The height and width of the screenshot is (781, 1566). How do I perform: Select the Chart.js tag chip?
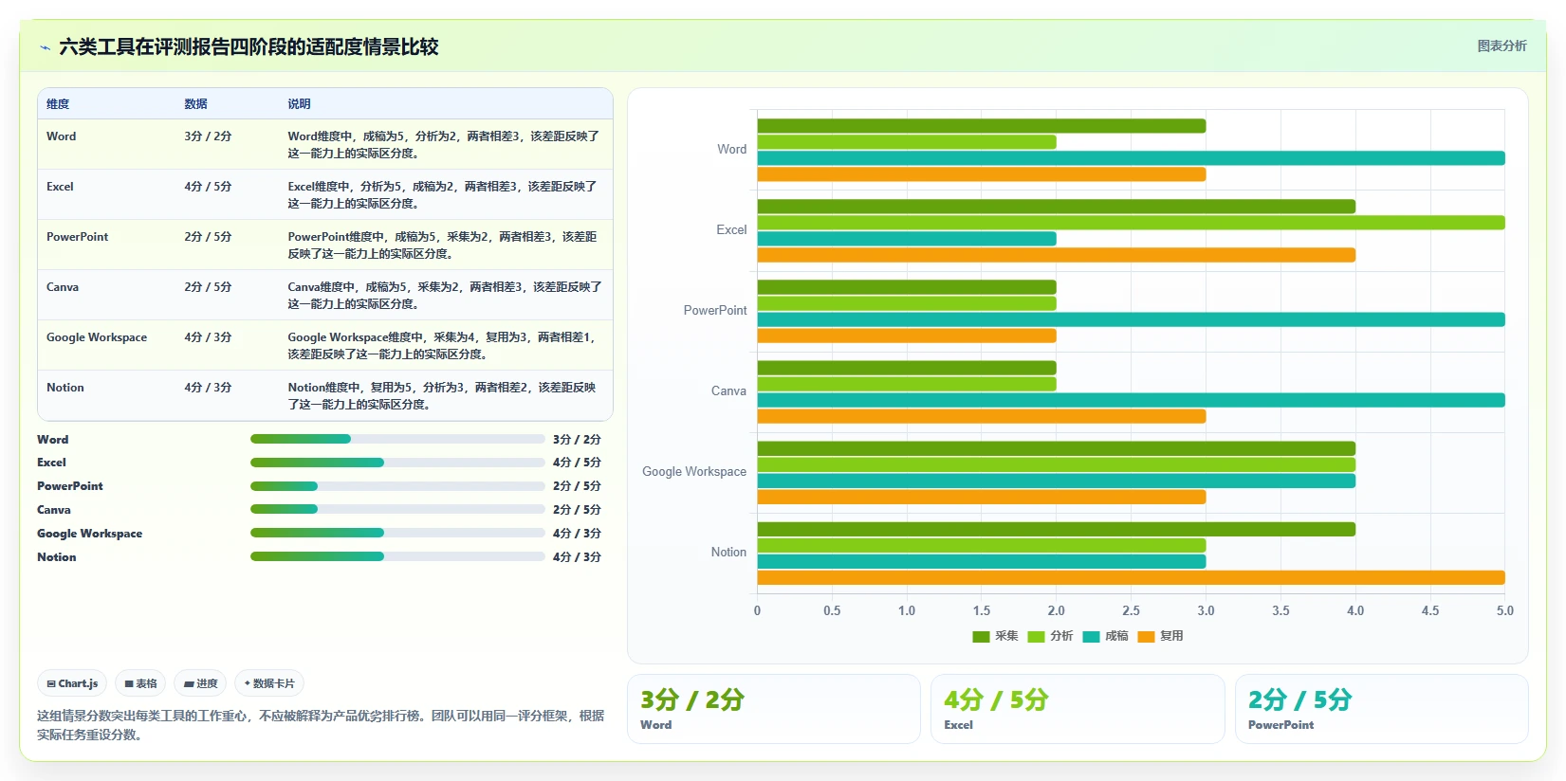tap(72, 683)
